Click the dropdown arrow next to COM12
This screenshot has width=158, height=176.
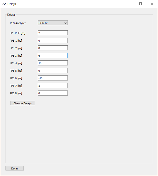pyautogui.click(x=65, y=23)
